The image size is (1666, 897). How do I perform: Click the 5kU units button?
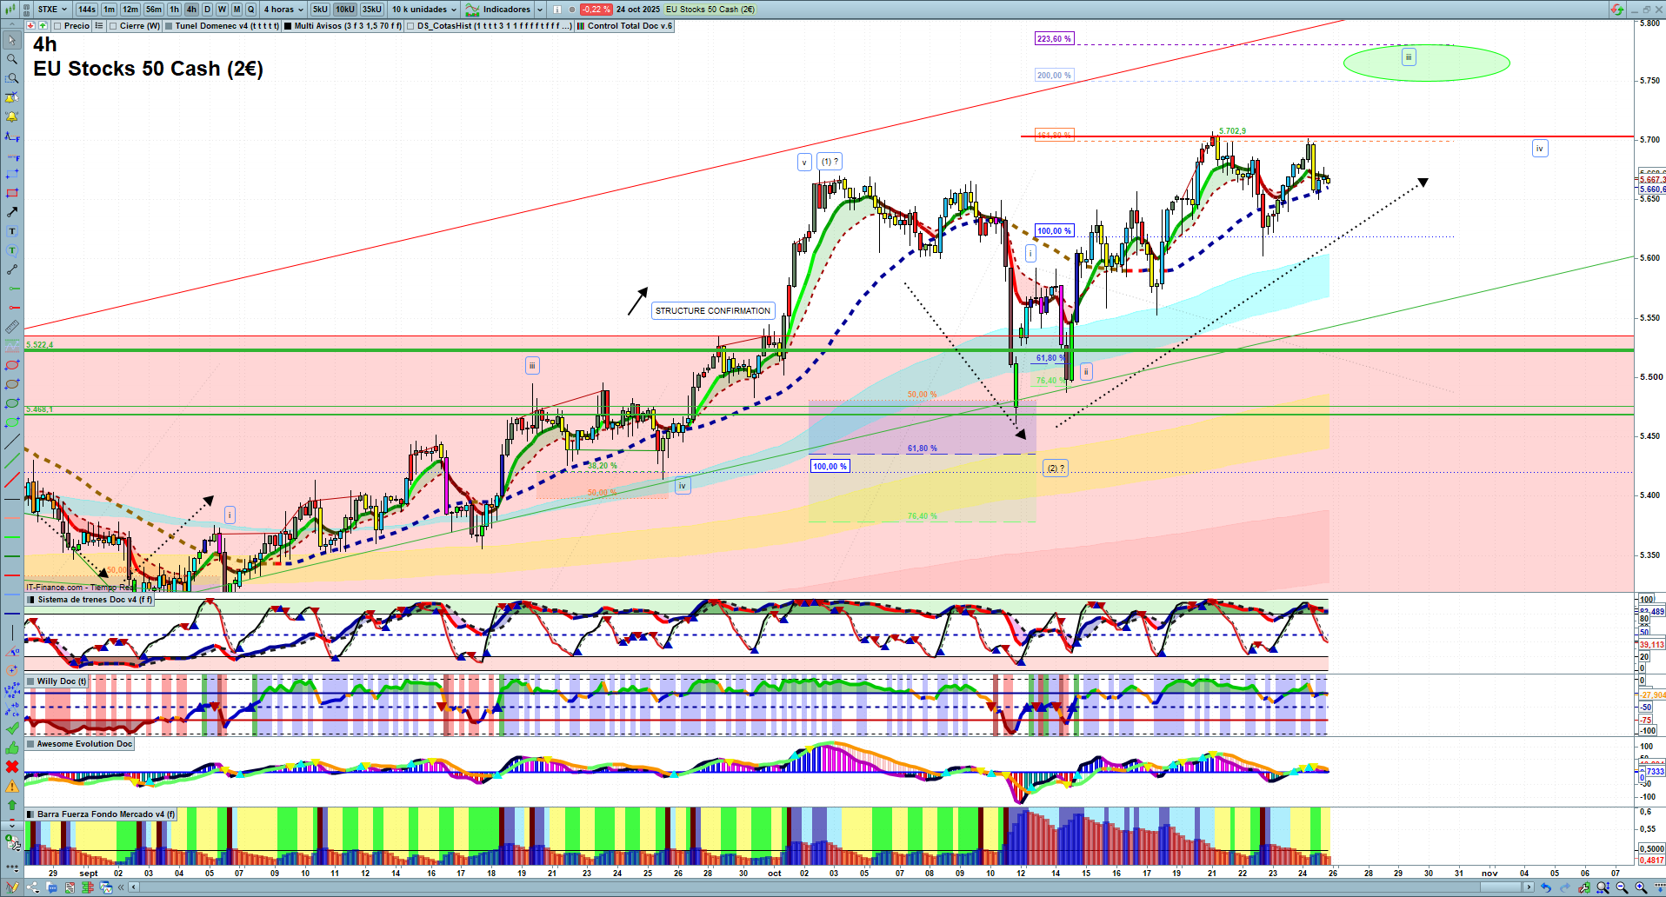click(320, 10)
